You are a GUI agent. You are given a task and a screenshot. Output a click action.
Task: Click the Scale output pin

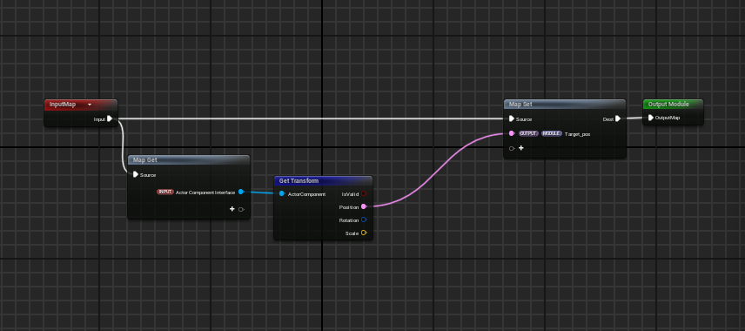pos(364,233)
